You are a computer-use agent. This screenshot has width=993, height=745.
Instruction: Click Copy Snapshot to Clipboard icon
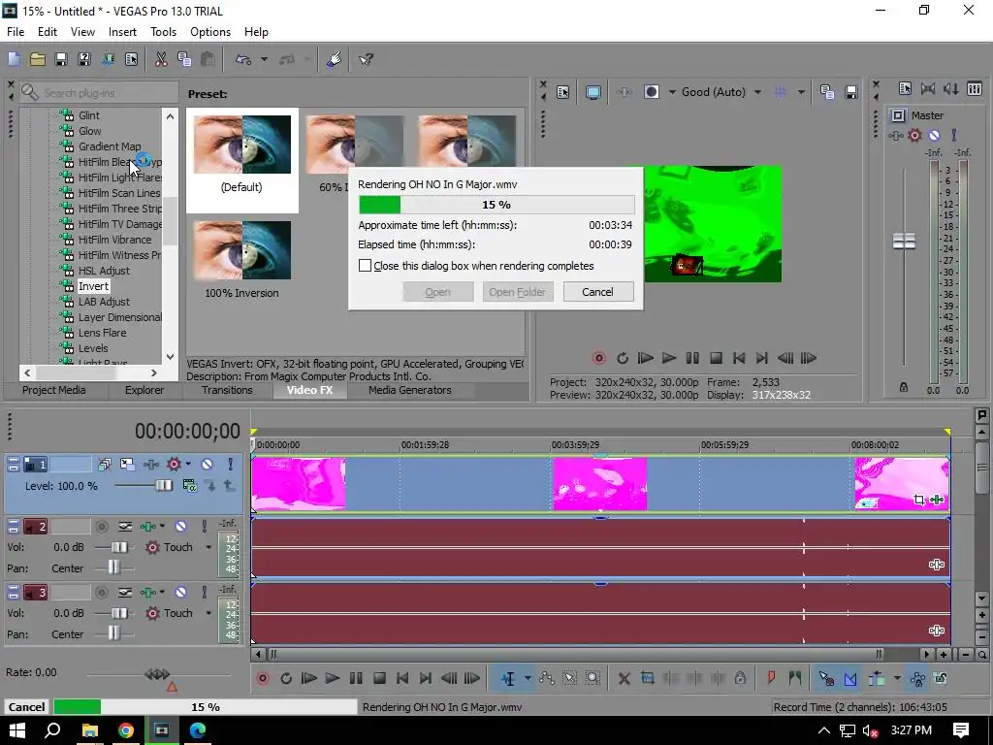click(x=826, y=92)
